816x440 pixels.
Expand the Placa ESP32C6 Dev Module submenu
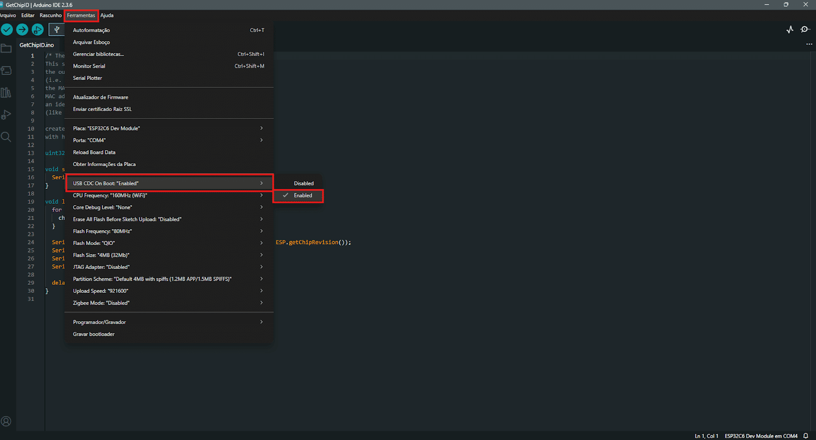pyautogui.click(x=168, y=128)
